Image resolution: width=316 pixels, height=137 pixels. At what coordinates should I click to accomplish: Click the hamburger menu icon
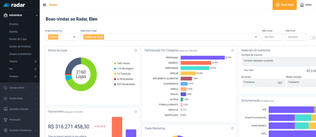[44, 5]
